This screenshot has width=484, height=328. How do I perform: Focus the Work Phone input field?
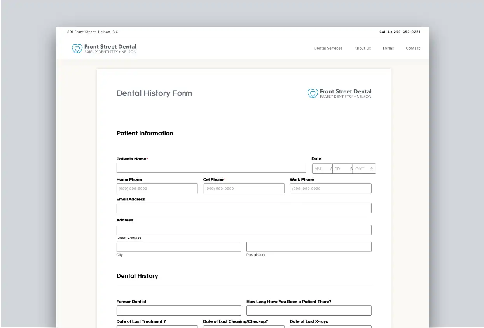[x=330, y=188]
